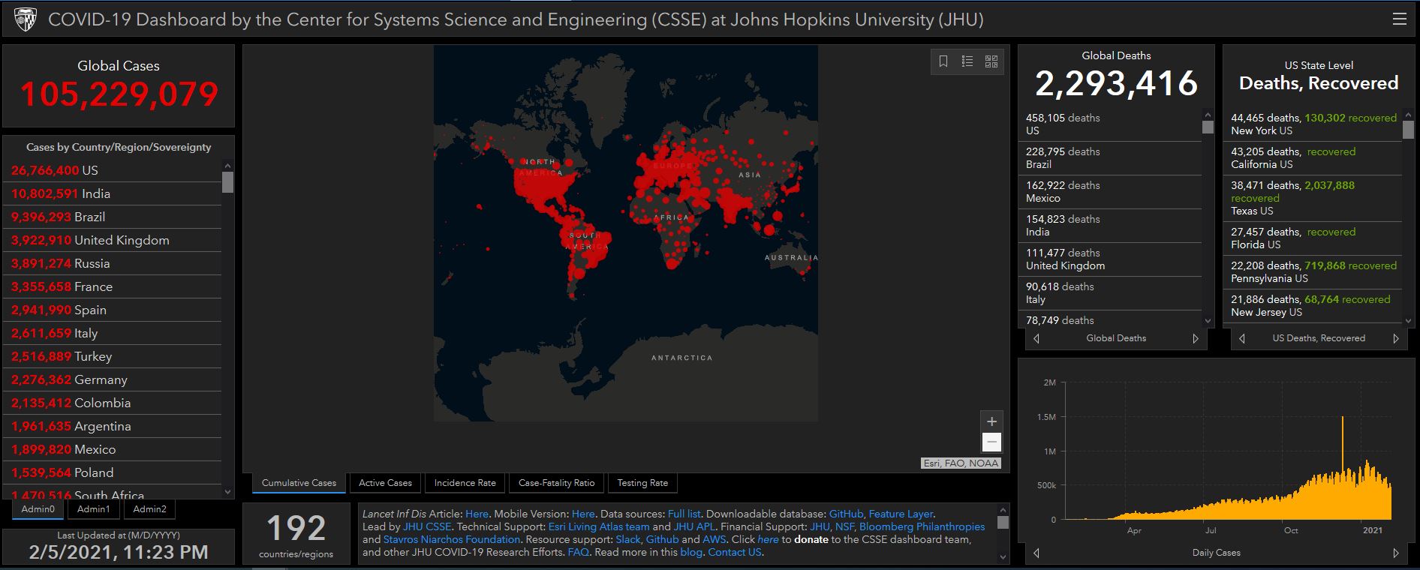Go to next Global Deaths panel
The height and width of the screenshot is (570, 1420).
pos(1196,338)
